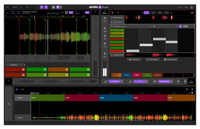Viewport: 200px width, 129px height.
Task: Toggle the FX panel button in top toolbar
Action: [x=42, y=7]
